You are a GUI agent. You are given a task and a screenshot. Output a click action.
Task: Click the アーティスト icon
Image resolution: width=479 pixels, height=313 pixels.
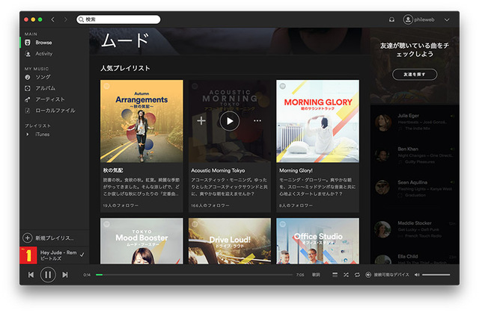point(28,99)
